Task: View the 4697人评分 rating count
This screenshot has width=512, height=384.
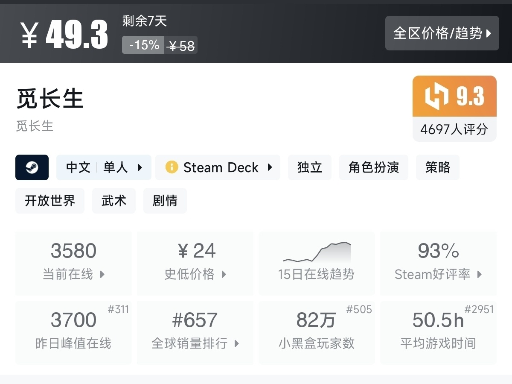Action: click(454, 129)
